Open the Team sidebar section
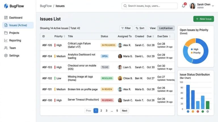Screen dimensions: 218x122 pyautogui.click(x=18, y=48)
